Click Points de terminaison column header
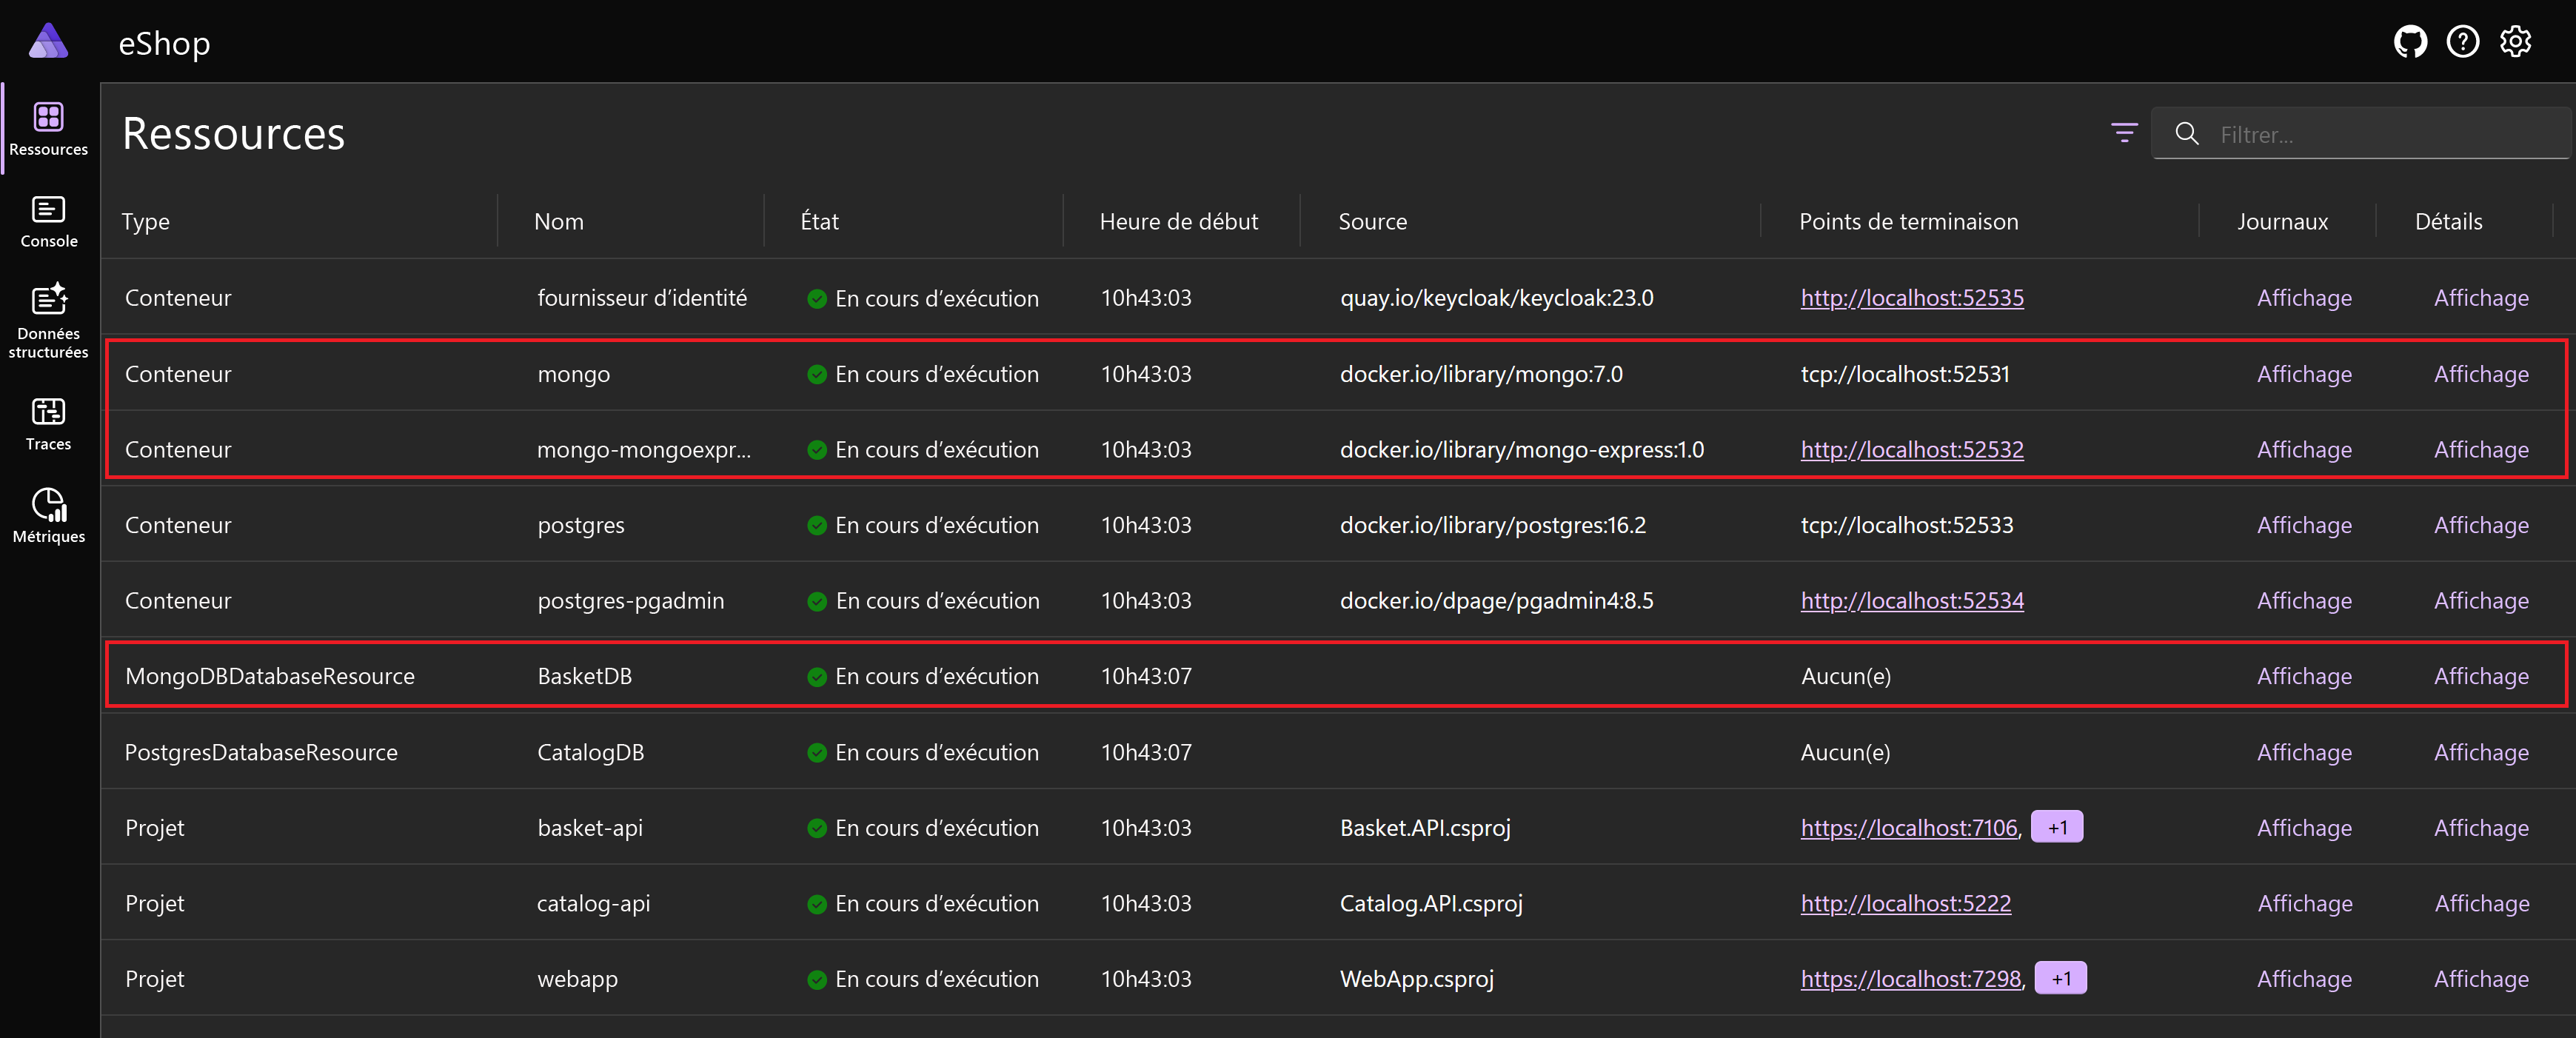Image resolution: width=2576 pixels, height=1038 pixels. pos(1908,221)
